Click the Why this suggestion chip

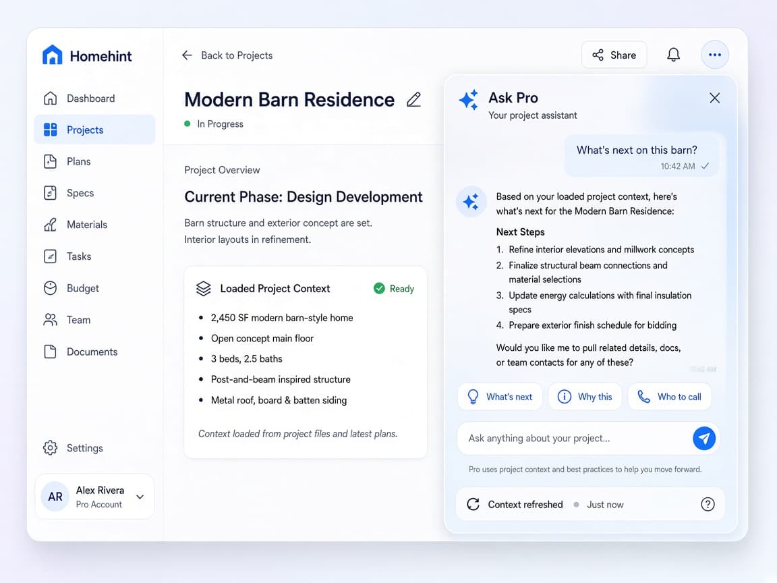point(585,397)
